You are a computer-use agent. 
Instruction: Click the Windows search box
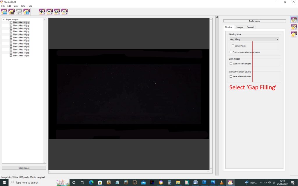tap(39, 183)
